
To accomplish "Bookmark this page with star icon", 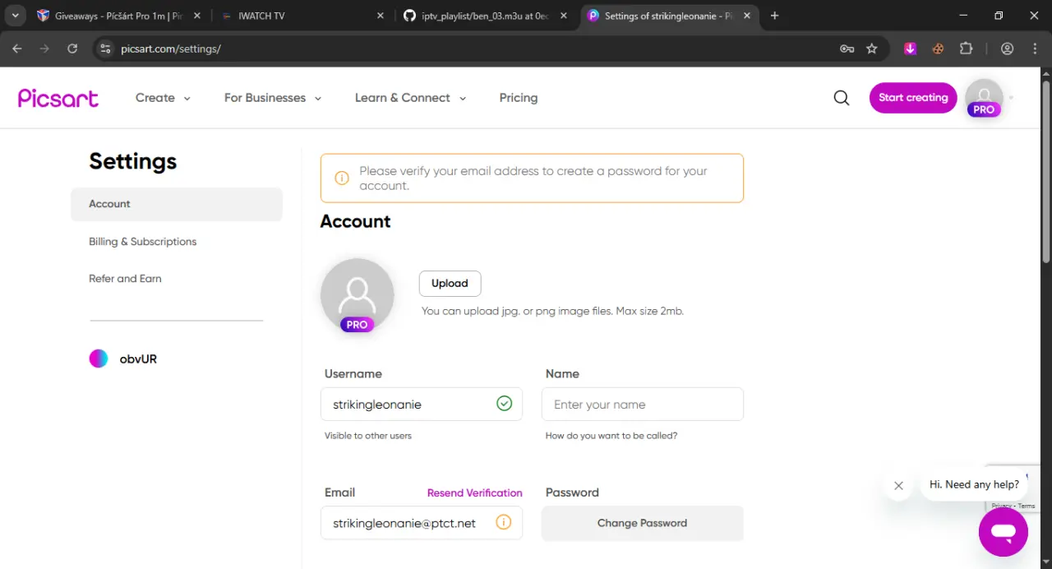I will 872,49.
